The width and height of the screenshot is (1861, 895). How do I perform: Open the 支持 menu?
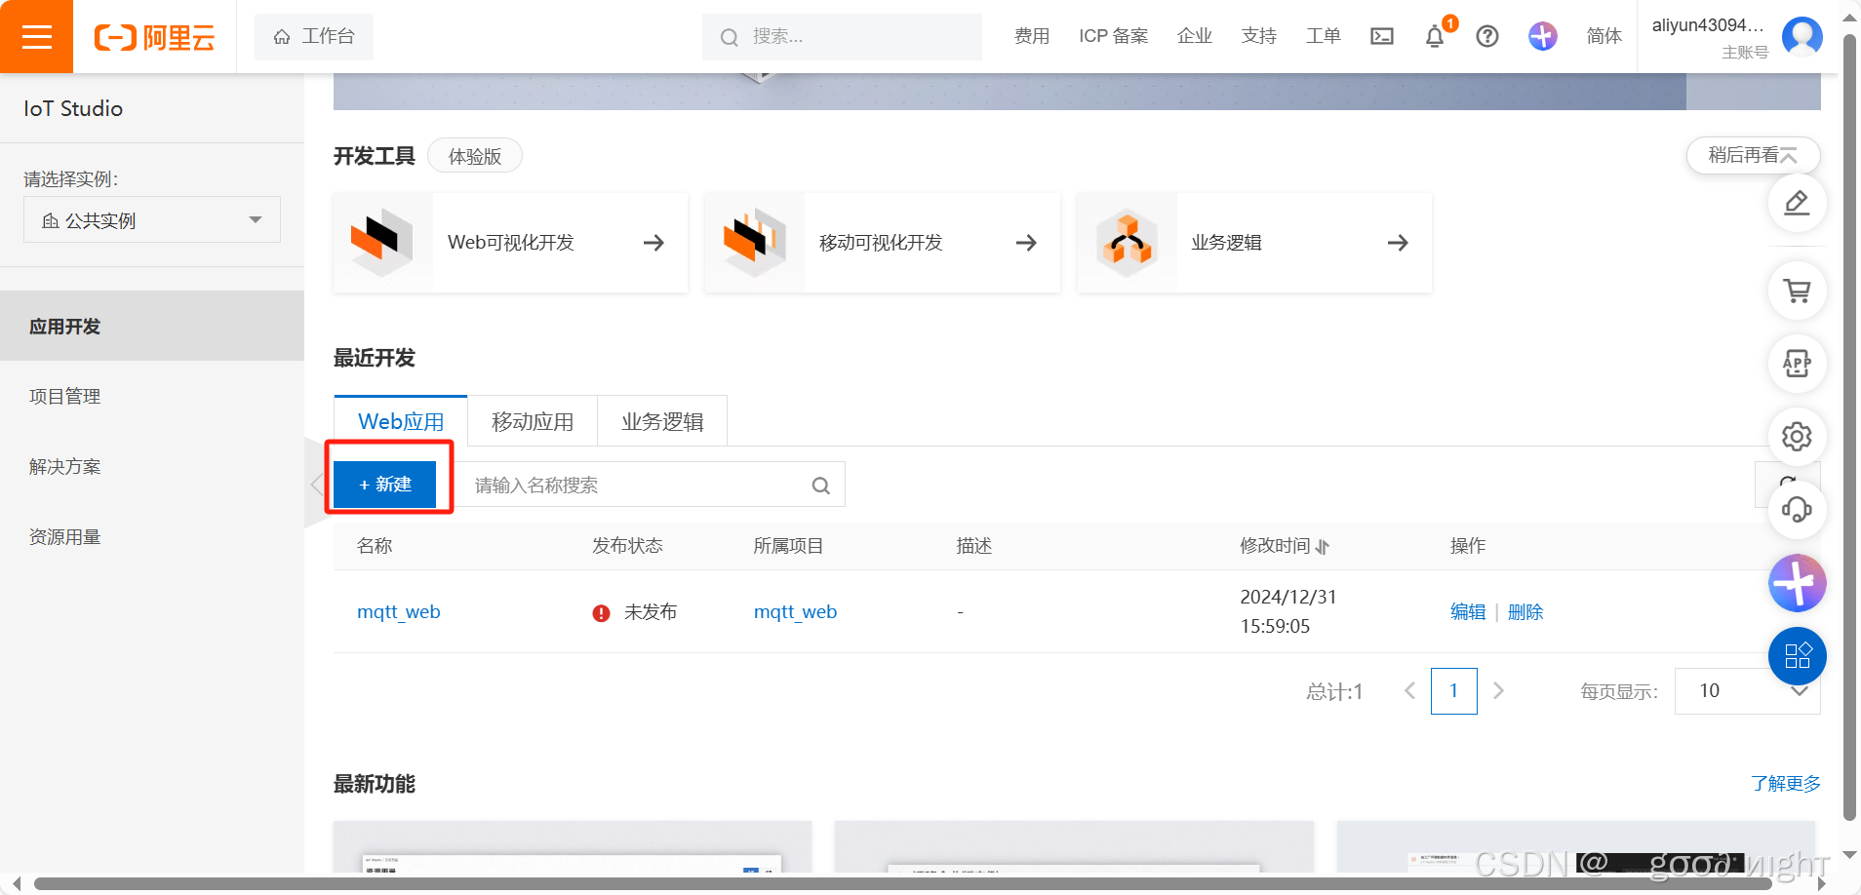pos(1258,36)
